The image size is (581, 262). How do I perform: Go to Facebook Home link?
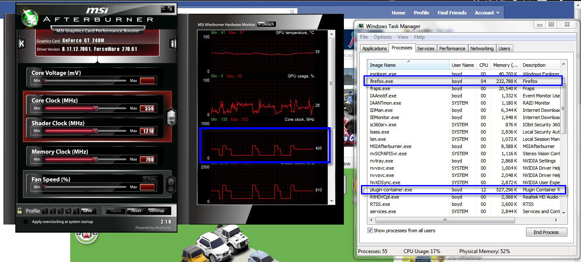pos(398,13)
